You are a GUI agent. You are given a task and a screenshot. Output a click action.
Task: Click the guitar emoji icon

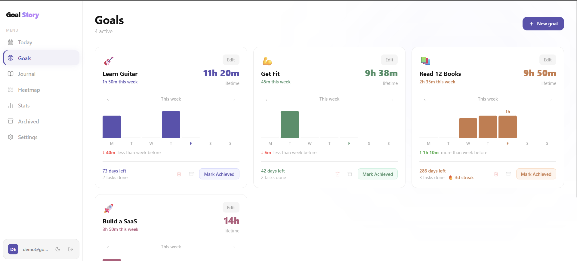(109, 61)
